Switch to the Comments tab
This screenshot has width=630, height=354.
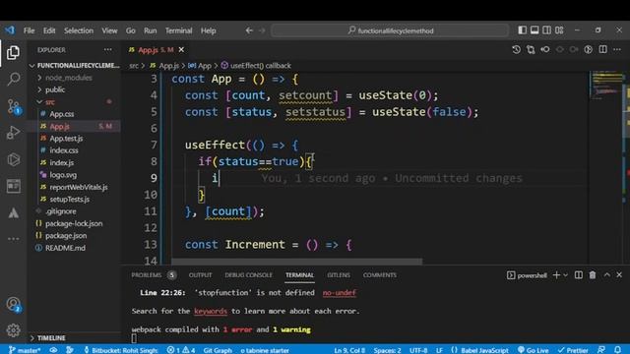click(x=380, y=275)
